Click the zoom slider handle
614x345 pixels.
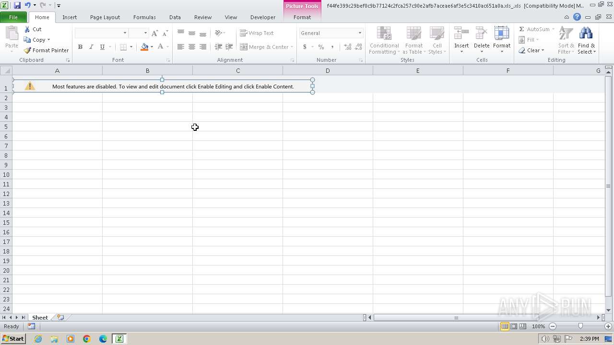pyautogui.click(x=580, y=326)
